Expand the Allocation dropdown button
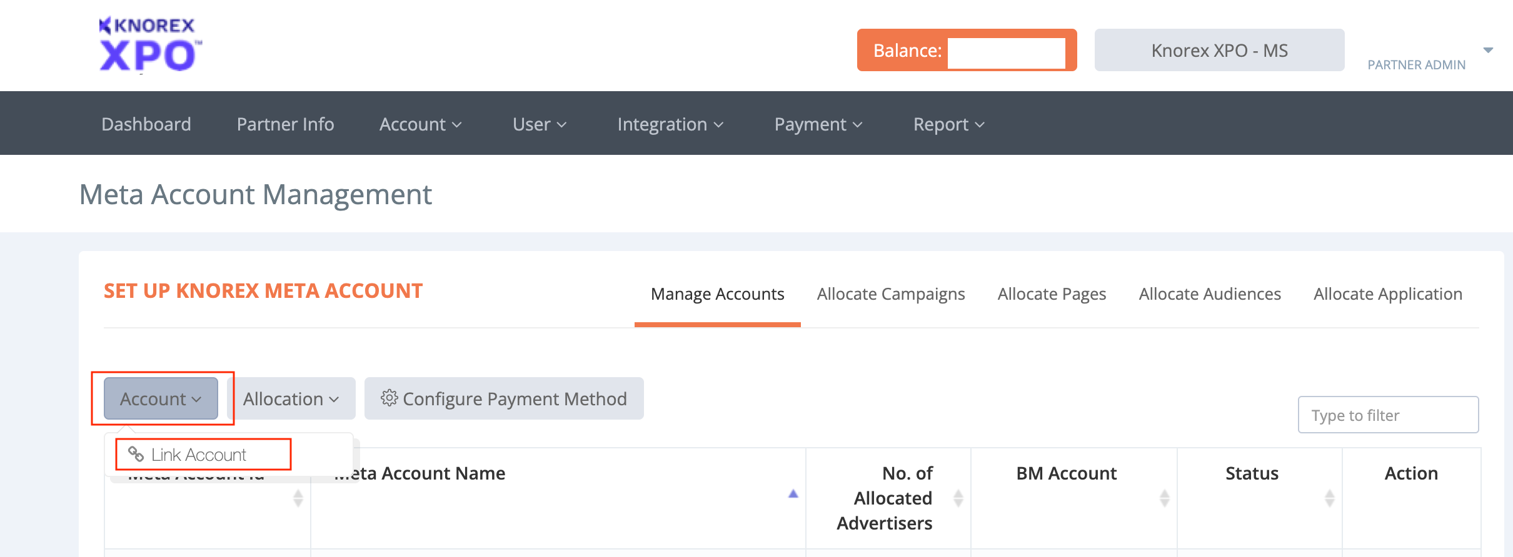 (x=291, y=398)
